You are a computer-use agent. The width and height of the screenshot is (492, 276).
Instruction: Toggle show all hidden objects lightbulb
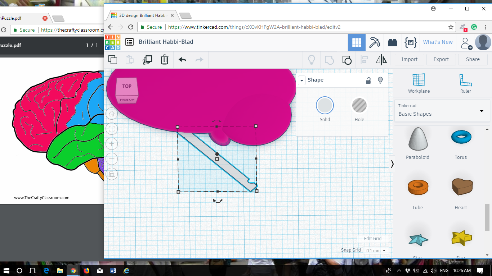[x=312, y=60]
